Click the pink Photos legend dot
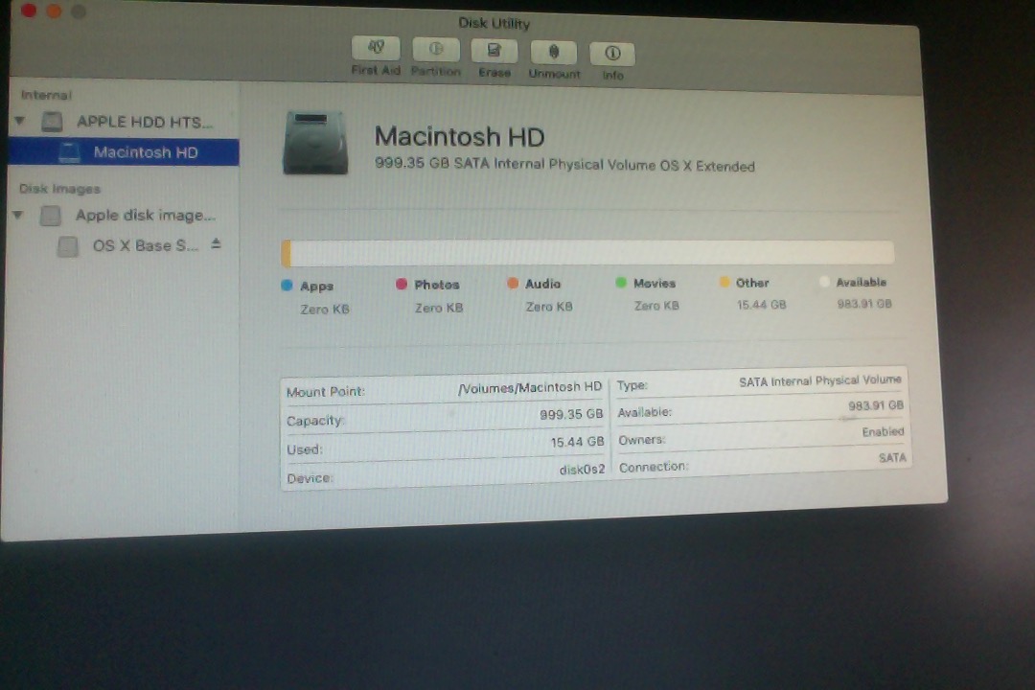This screenshot has width=1035, height=690. click(x=402, y=284)
